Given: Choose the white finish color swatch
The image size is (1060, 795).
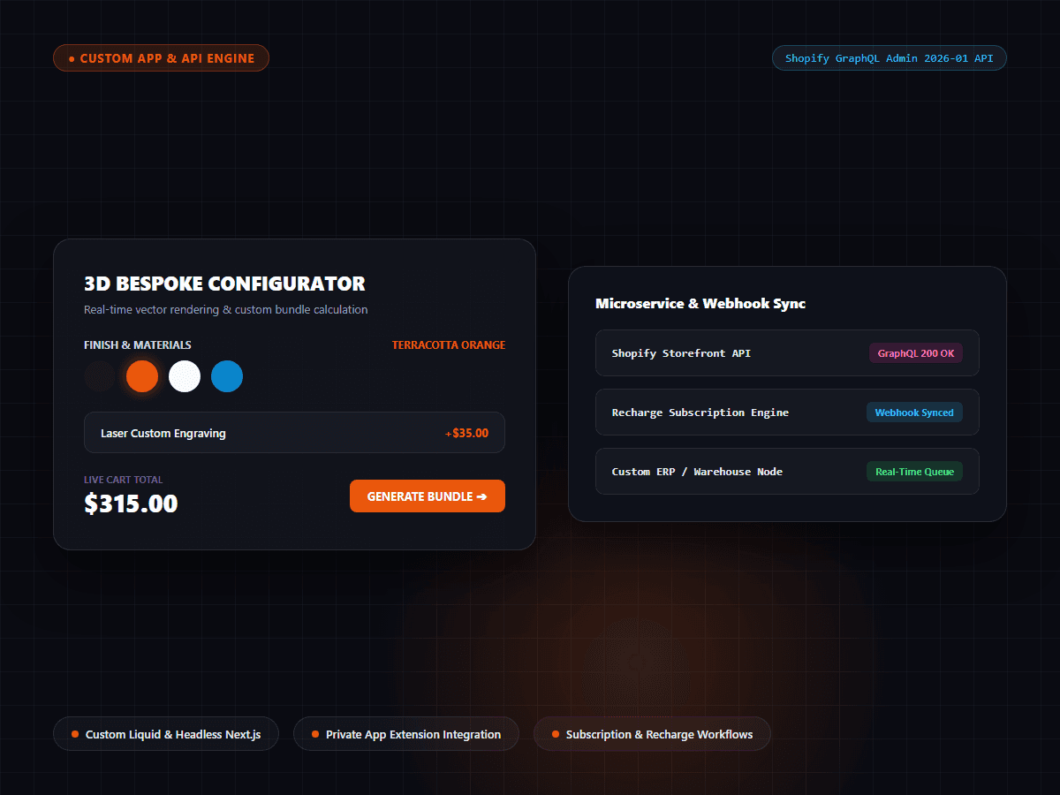Looking at the screenshot, I should (185, 376).
